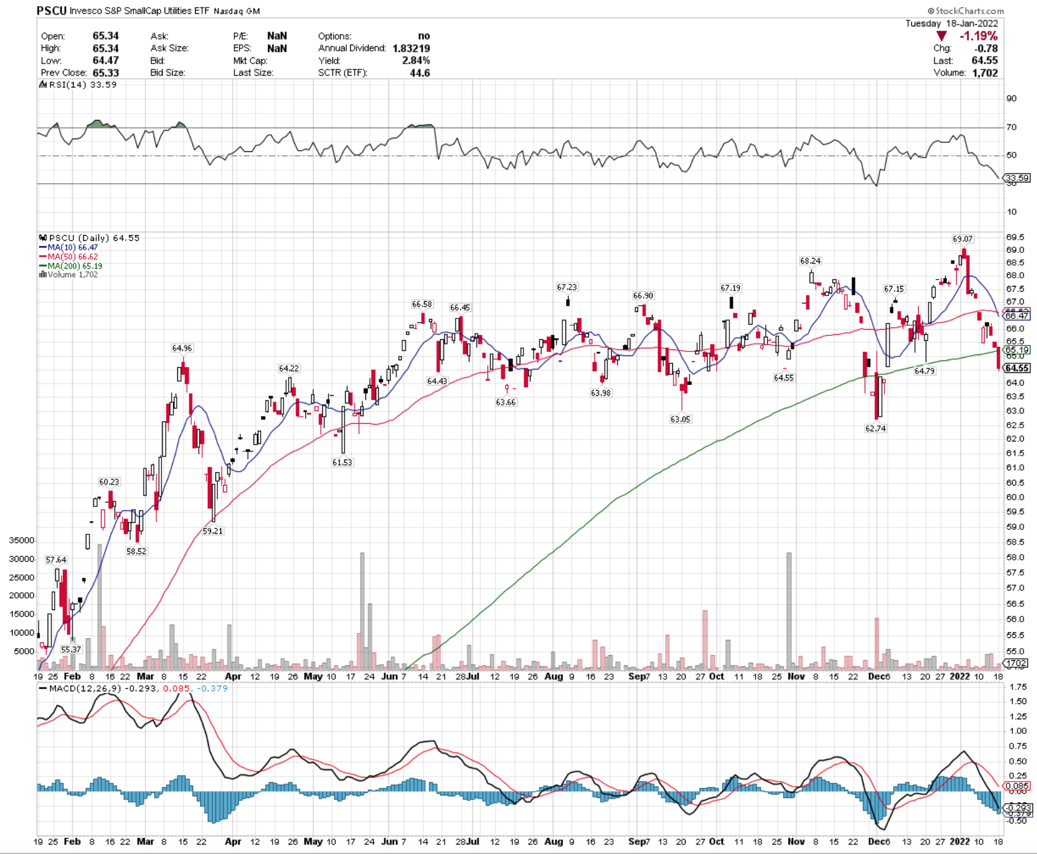Click the 67.19 price annotation
Screen dimensions: 1037x854
click(730, 288)
